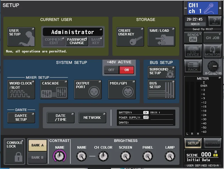Select Bank A for brightness settings
The image size is (224, 169).
point(38,145)
